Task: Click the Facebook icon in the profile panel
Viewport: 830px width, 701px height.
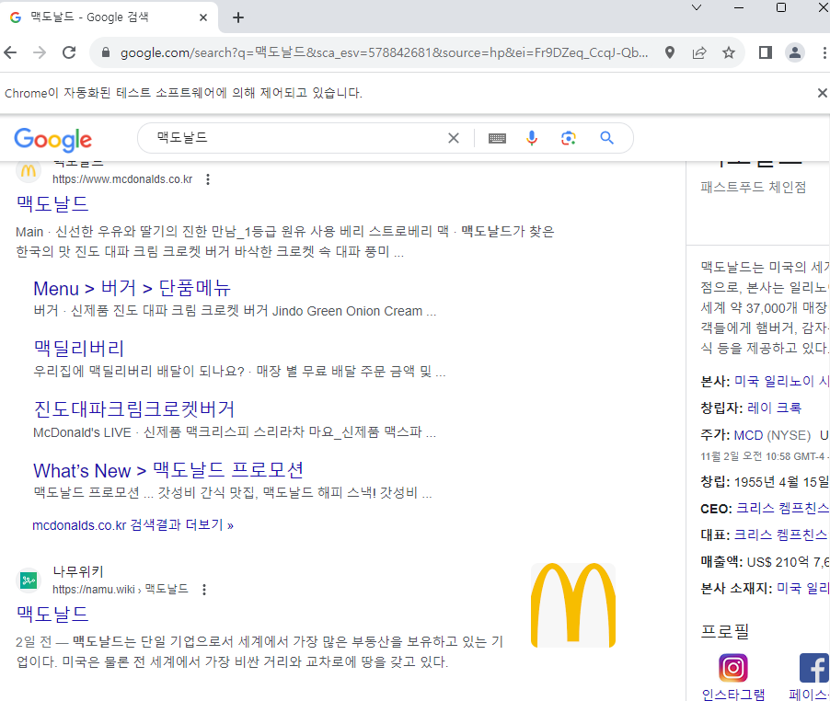Action: (x=813, y=668)
